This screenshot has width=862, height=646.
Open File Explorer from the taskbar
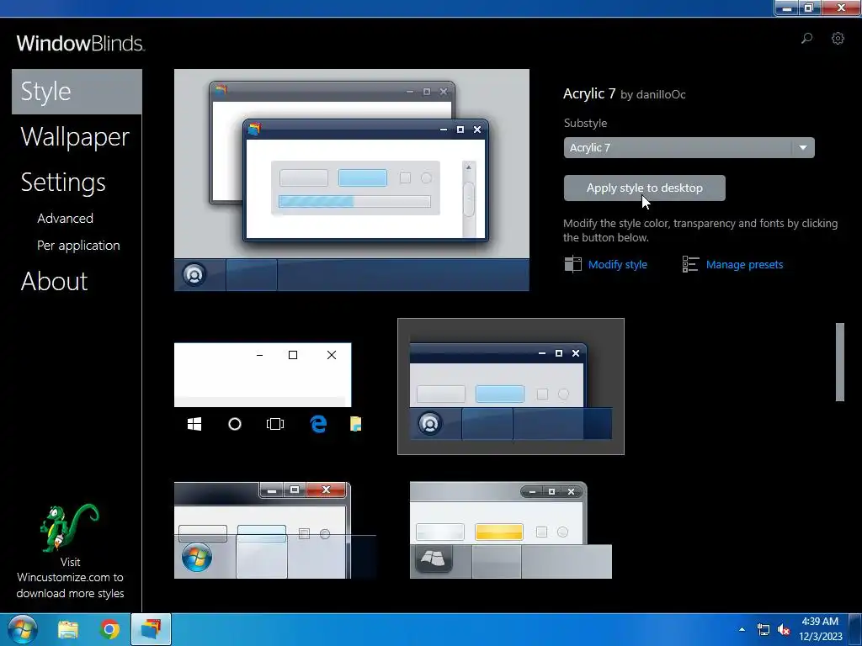pos(68,629)
